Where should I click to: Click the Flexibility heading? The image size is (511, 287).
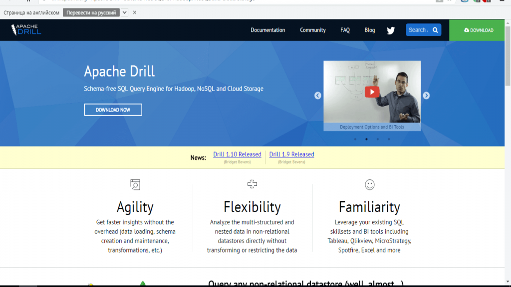pos(252,207)
